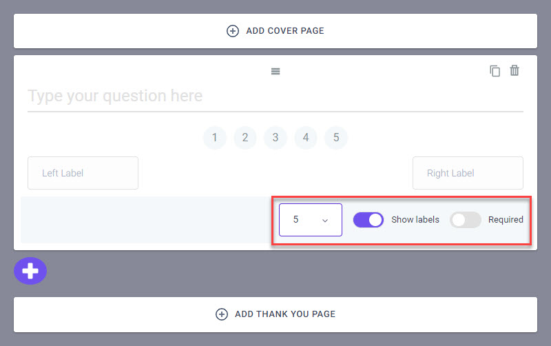551x346 pixels.
Task: Delete the question with the trash icon
Action: point(514,70)
